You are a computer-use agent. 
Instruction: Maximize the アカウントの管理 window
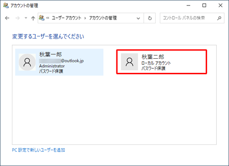tap(204, 6)
